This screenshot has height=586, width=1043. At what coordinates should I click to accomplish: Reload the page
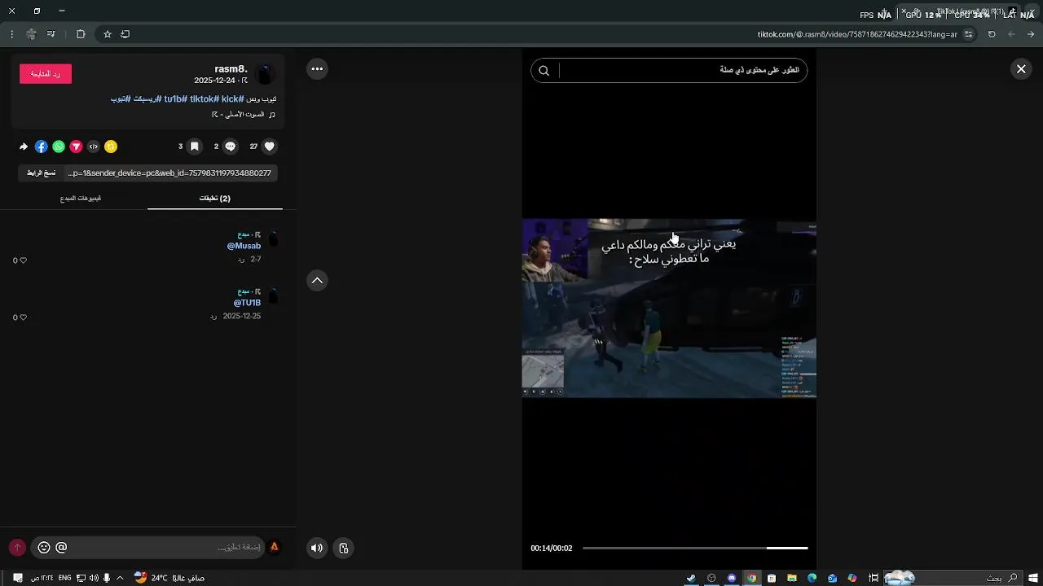click(992, 34)
